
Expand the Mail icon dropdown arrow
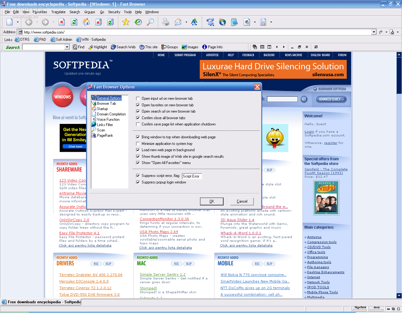pyautogui.click(x=186, y=22)
